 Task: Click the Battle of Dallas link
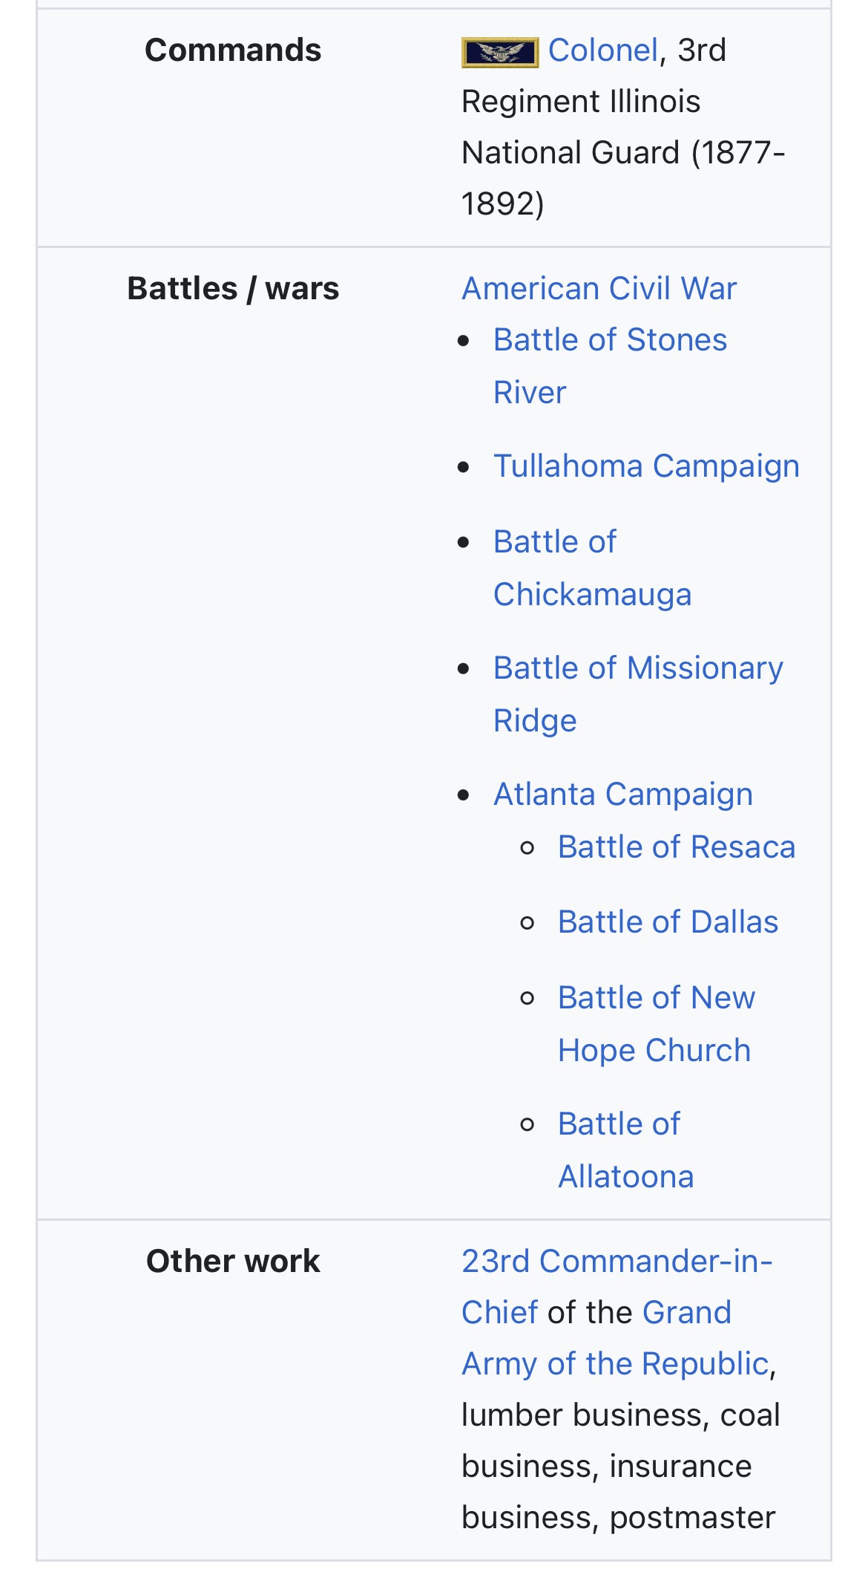pyautogui.click(x=668, y=922)
